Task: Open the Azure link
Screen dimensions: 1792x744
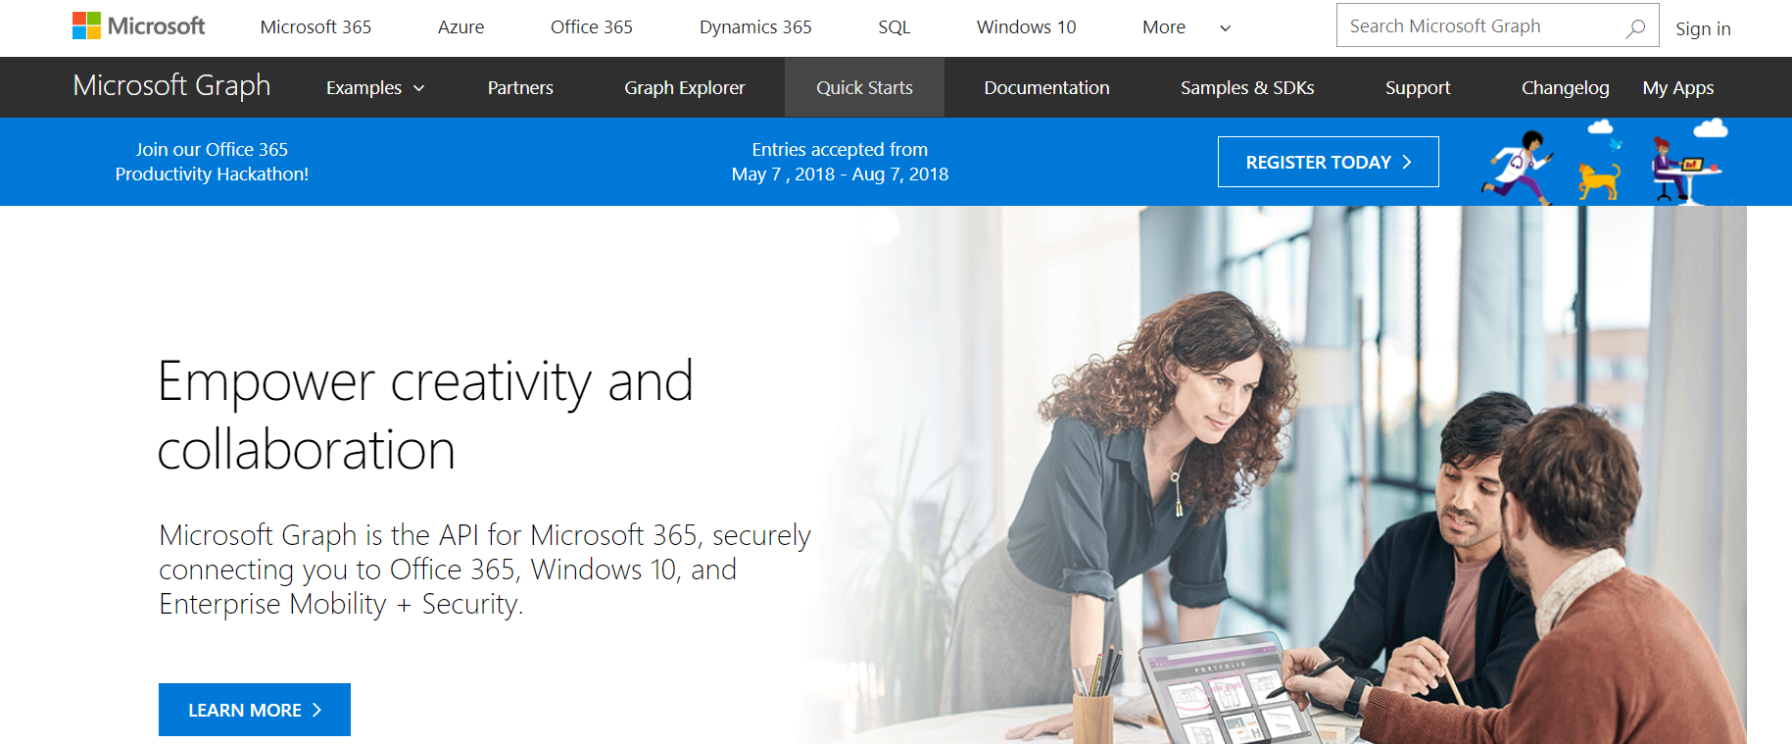Action: tap(460, 27)
